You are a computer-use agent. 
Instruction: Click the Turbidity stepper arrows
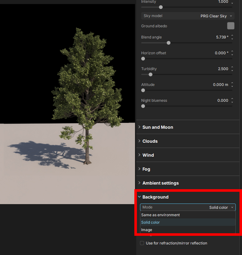(232, 69)
